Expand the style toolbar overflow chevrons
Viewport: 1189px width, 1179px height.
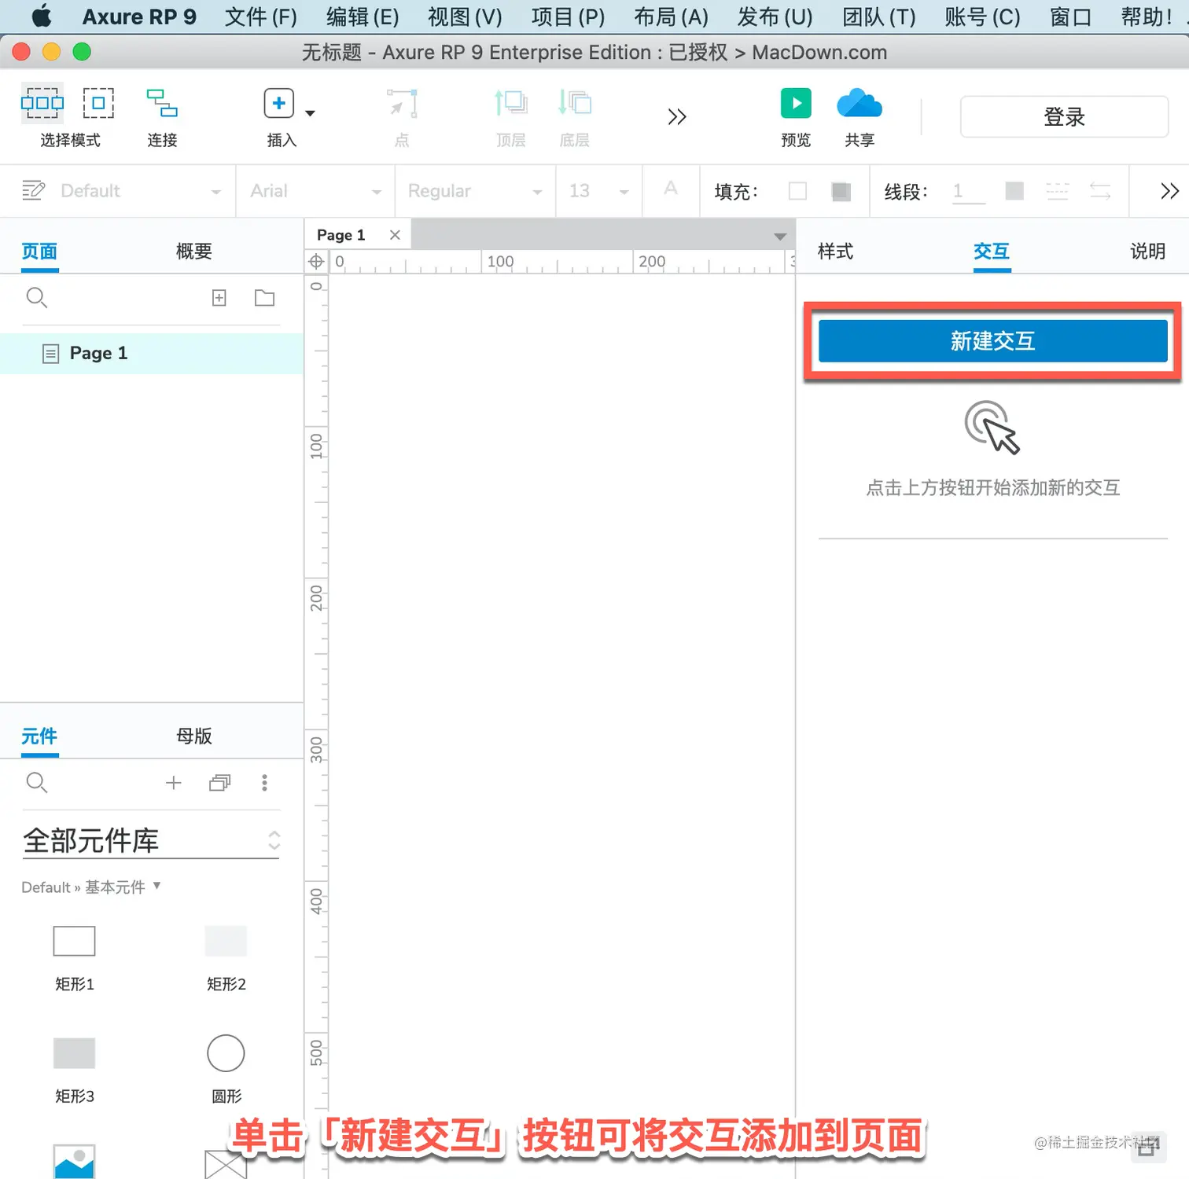pos(1169,191)
